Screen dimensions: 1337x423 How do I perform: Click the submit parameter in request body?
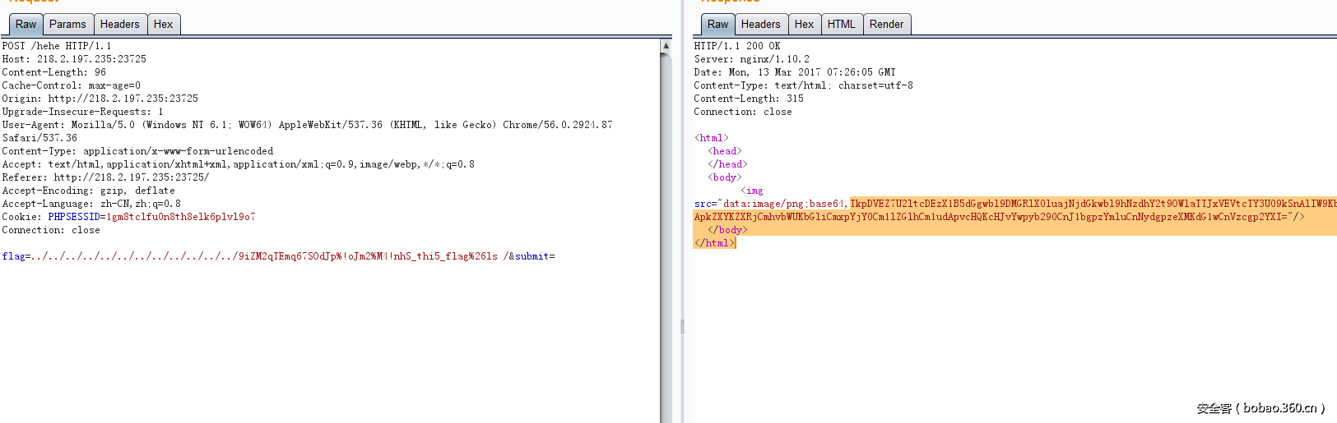pyautogui.click(x=532, y=256)
